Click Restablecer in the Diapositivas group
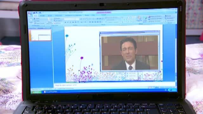This screenshot has height=114, width=203. pos(58,21)
